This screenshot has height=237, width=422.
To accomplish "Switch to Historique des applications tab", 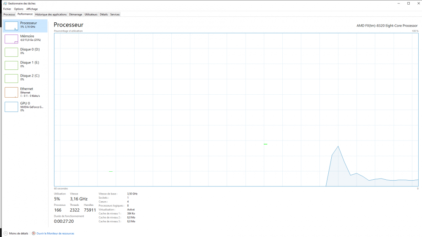I will [51, 14].
